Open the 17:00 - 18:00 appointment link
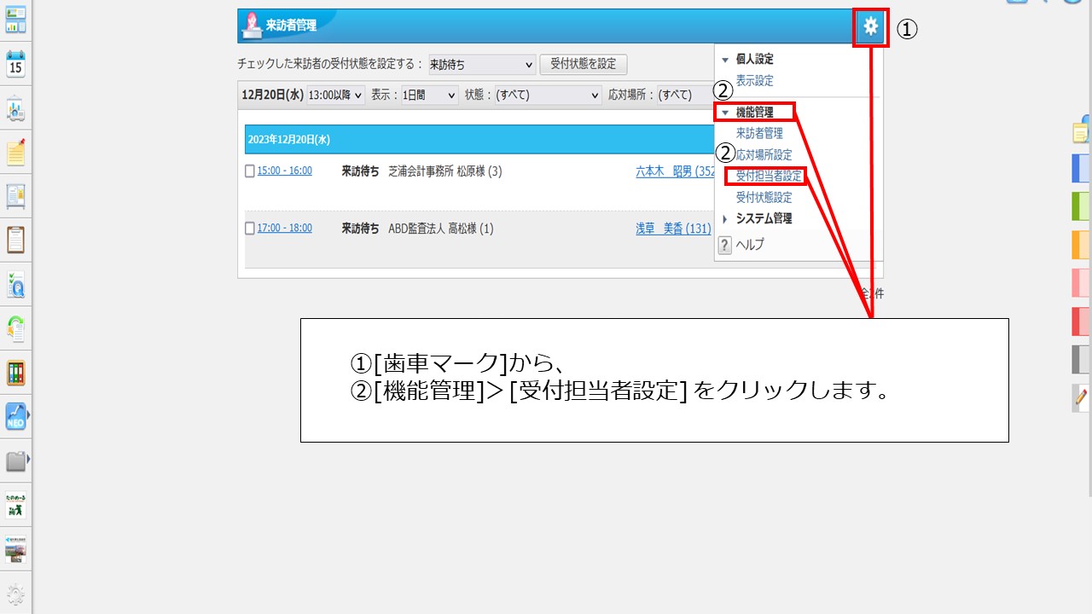1092x614 pixels. point(285,228)
